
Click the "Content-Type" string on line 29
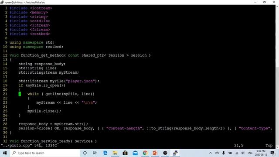(255, 128)
